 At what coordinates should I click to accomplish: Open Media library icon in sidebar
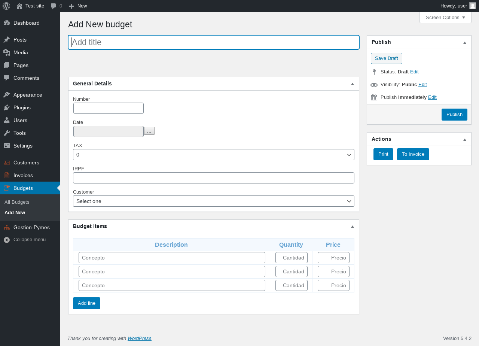(x=7, y=52)
